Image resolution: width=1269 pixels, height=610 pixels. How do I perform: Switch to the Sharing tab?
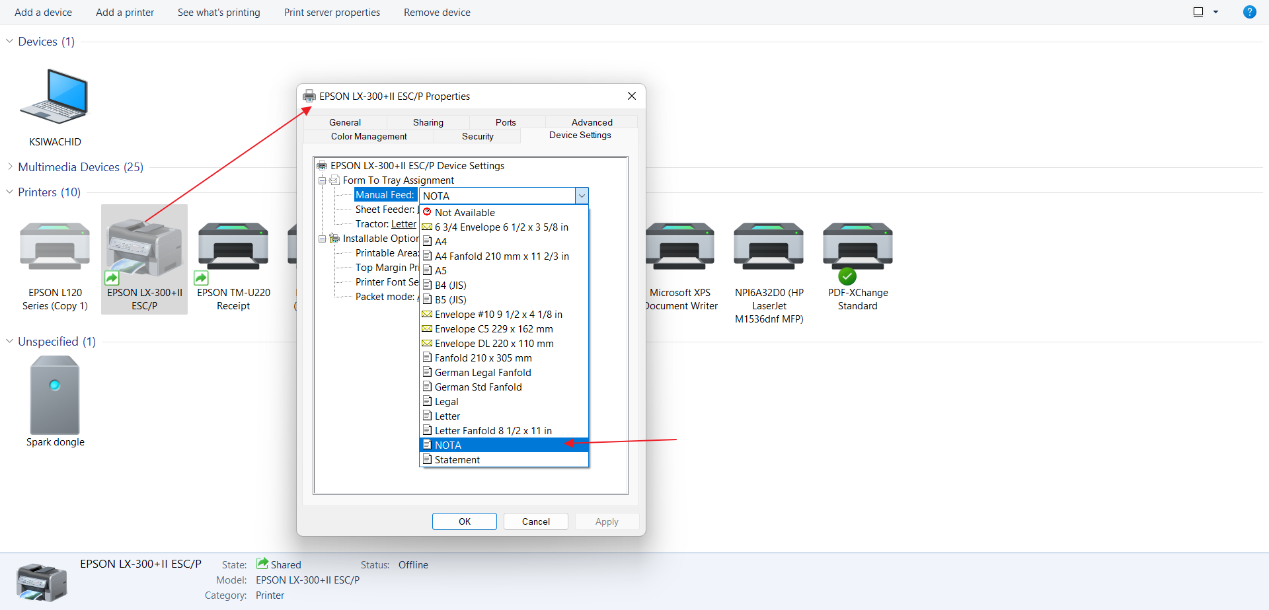428,122
